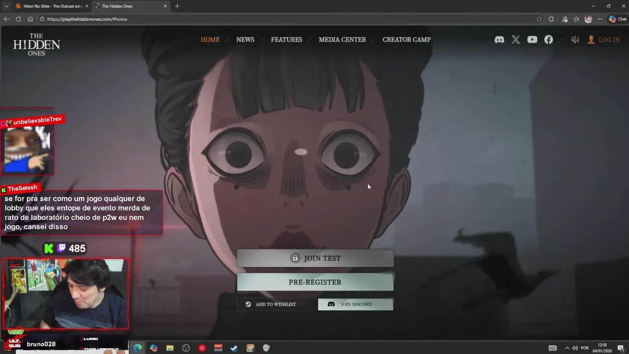Open the YouTube channel icon
Viewport: 629px width, 354px height.
click(x=532, y=40)
